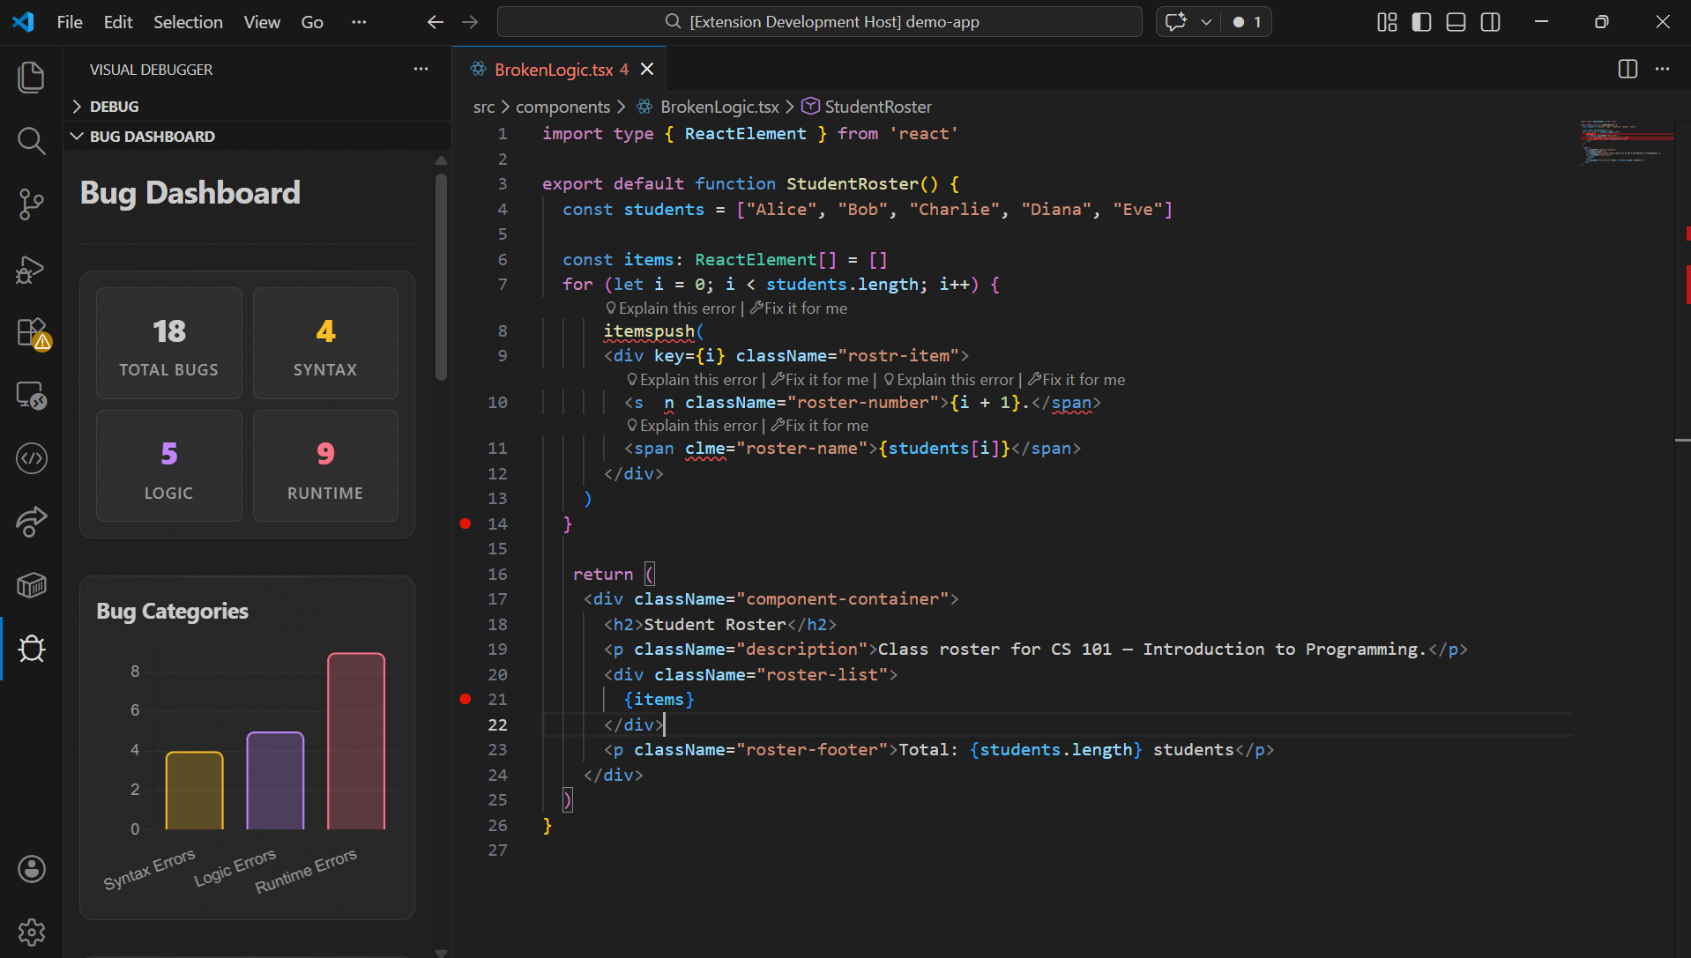Image resolution: width=1691 pixels, height=958 pixels.
Task: Click the split editor right icon
Action: pyautogui.click(x=1628, y=70)
